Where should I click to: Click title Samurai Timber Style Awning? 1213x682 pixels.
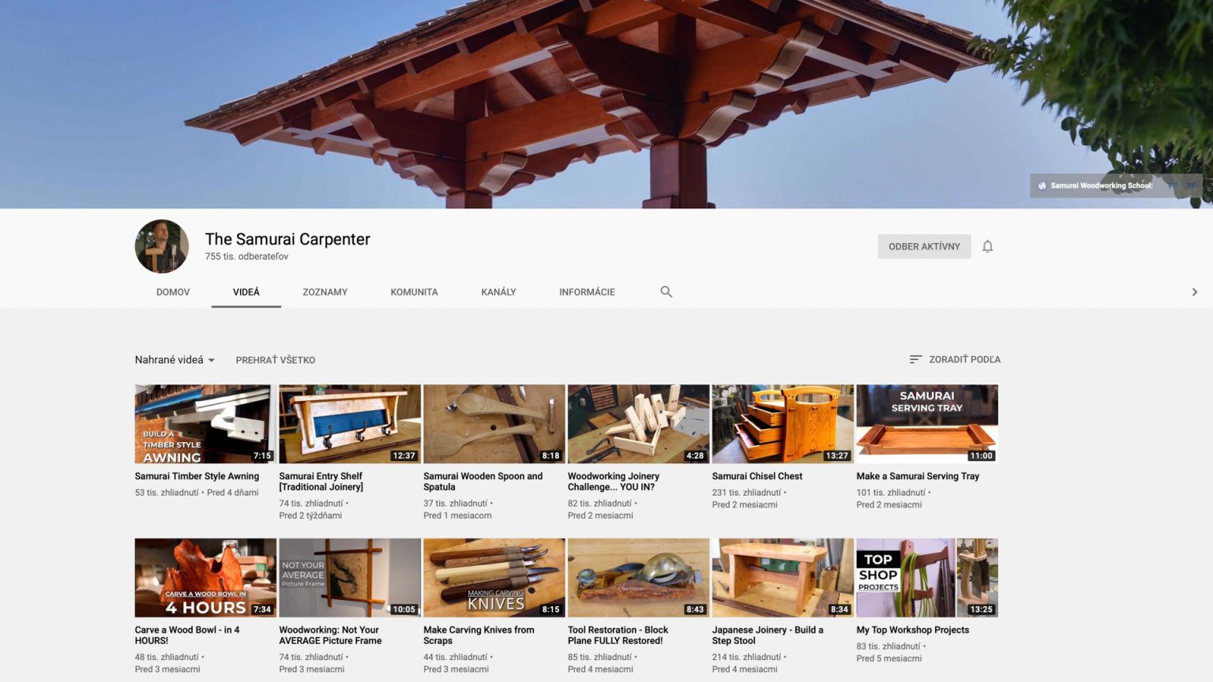pos(197,476)
